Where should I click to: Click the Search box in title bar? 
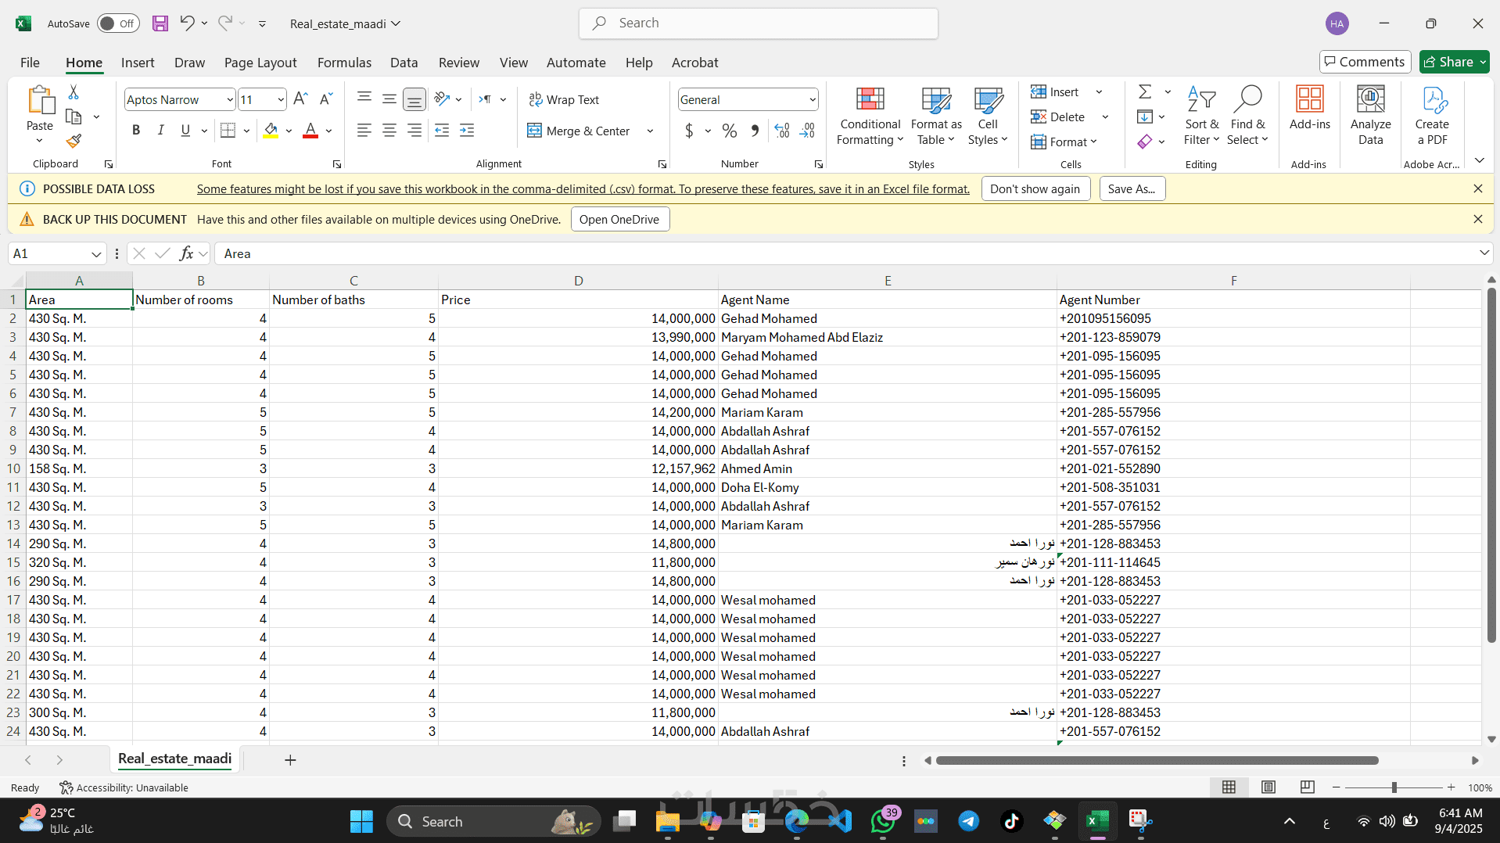[x=758, y=23]
